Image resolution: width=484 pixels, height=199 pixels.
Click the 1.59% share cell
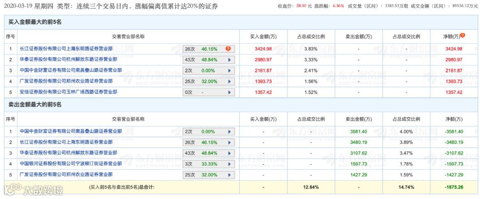click(406, 175)
